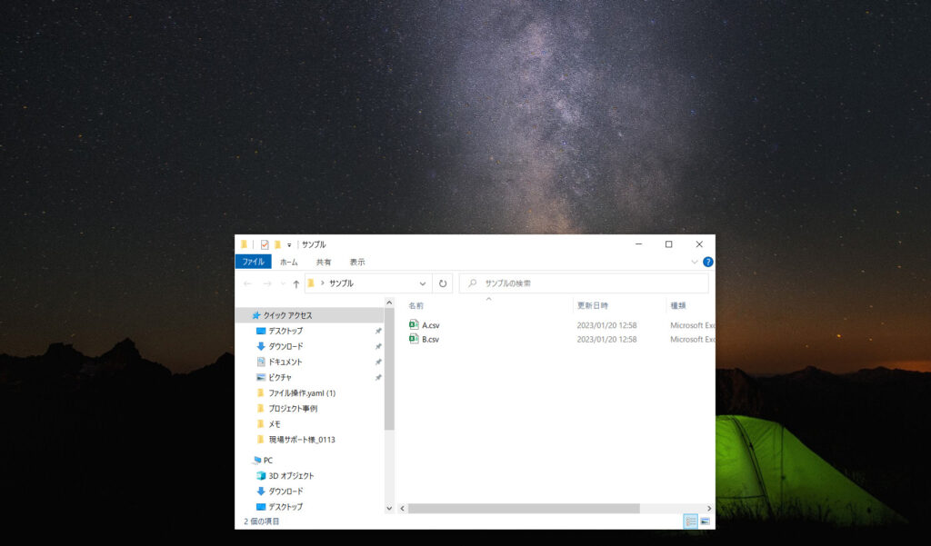This screenshot has height=546, width=931.
Task: Open the Quick Access Toolbar customize dropdown
Action: tap(290, 244)
